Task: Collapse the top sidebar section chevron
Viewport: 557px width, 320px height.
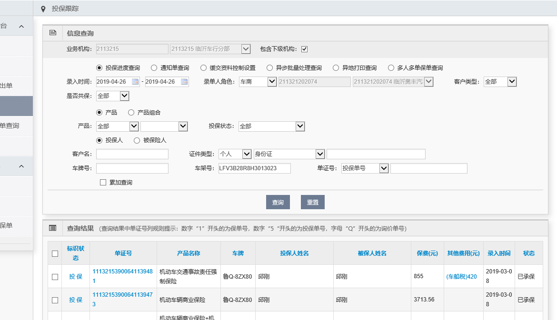Action: (x=21, y=27)
